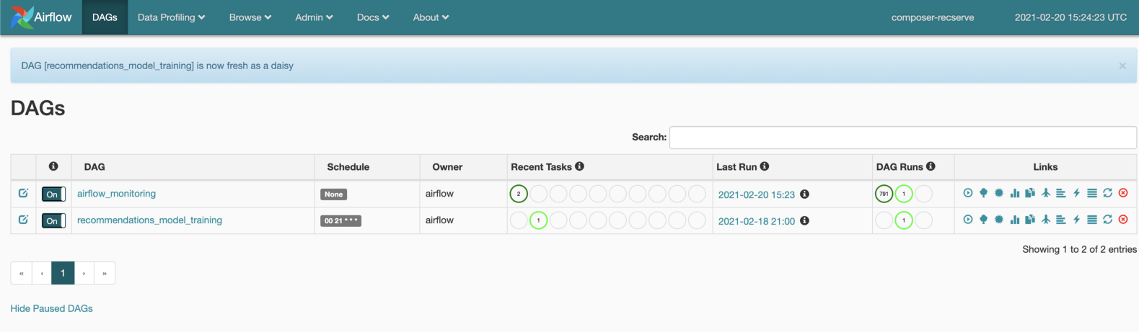This screenshot has height=332, width=1139.
Task: Edit the recommendations_model_training DAG record
Action: click(23, 220)
